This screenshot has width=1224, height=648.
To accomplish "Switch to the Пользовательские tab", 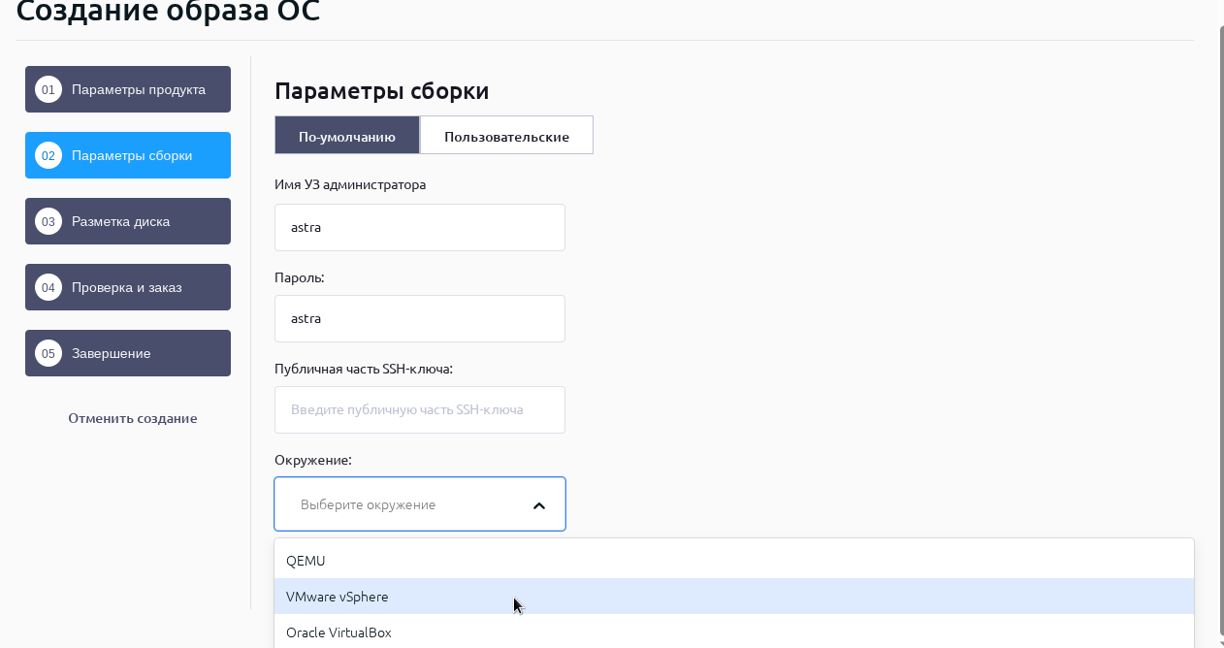I will 506,136.
